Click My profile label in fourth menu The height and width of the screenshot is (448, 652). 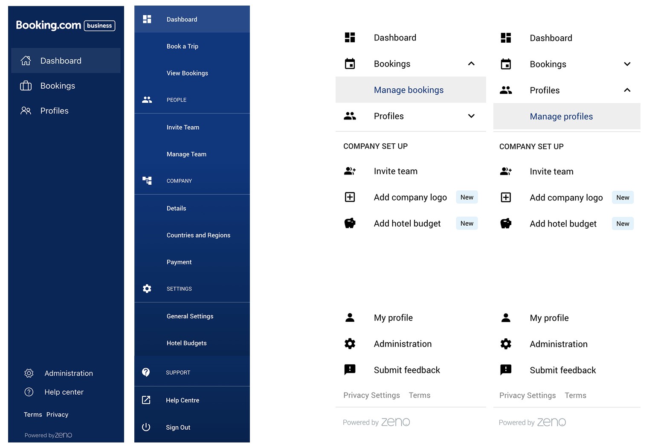coord(549,318)
